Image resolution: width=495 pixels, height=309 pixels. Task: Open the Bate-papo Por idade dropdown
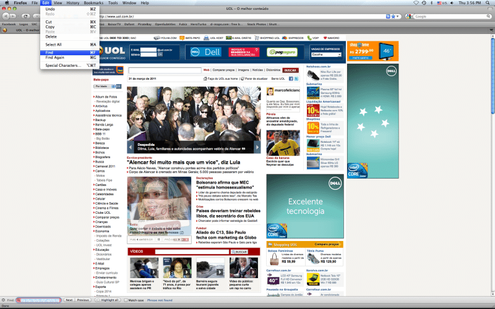(x=105, y=86)
